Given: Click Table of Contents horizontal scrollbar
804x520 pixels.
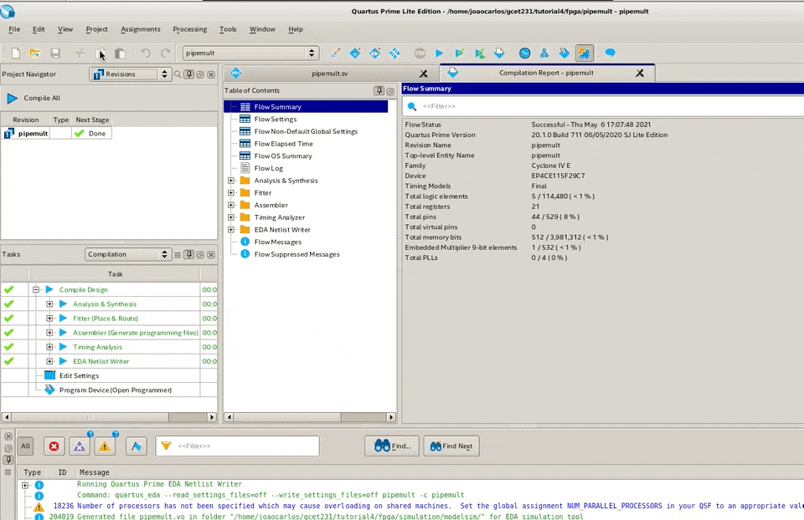Looking at the screenshot, I should point(310,417).
